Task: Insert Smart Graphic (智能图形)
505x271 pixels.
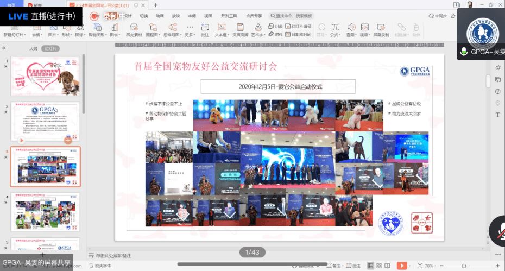Action: point(97,30)
